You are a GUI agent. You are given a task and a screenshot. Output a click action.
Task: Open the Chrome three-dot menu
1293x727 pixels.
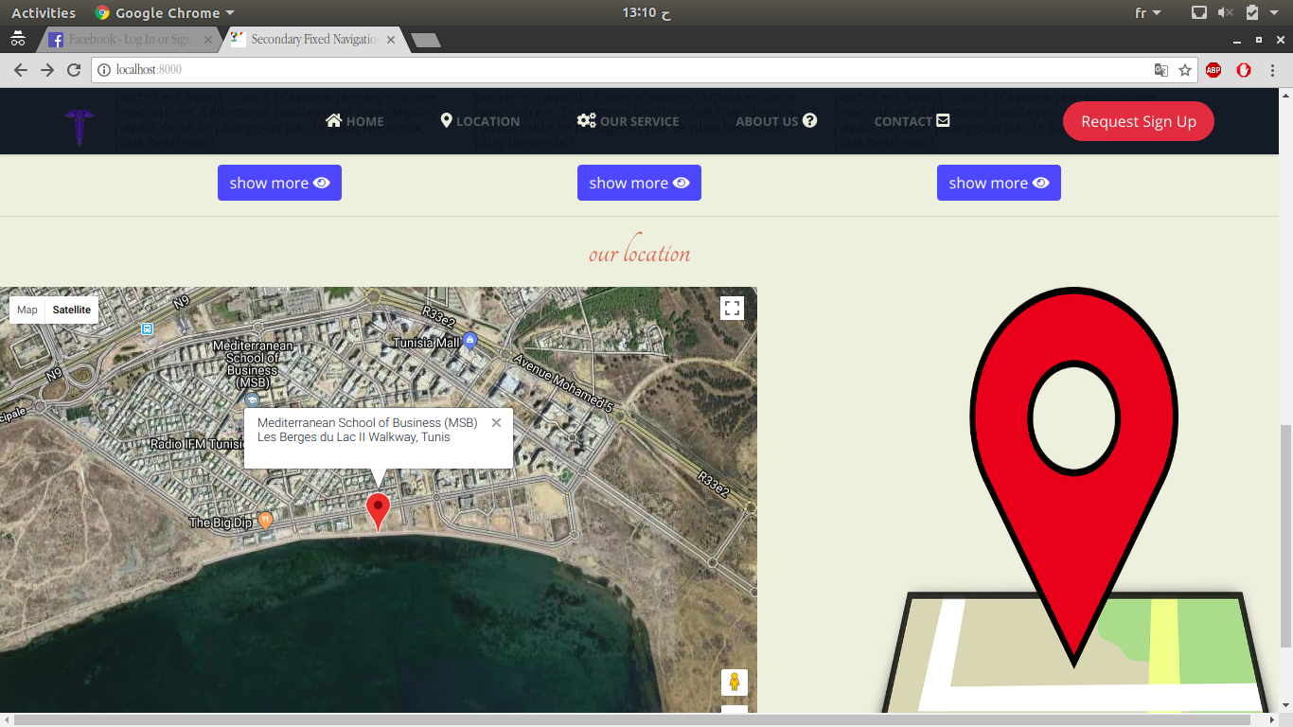(1273, 70)
